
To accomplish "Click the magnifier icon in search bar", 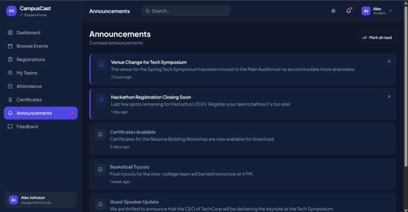I will click(x=147, y=11).
